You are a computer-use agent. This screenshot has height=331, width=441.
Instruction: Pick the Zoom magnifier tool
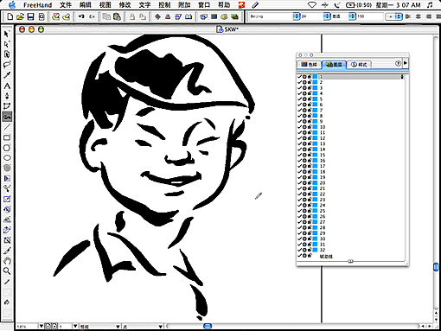point(7,271)
